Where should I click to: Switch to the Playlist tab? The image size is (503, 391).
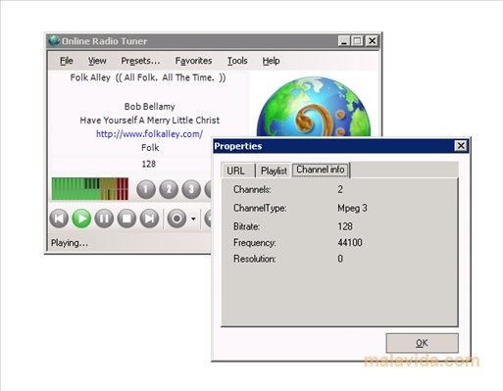point(274,171)
